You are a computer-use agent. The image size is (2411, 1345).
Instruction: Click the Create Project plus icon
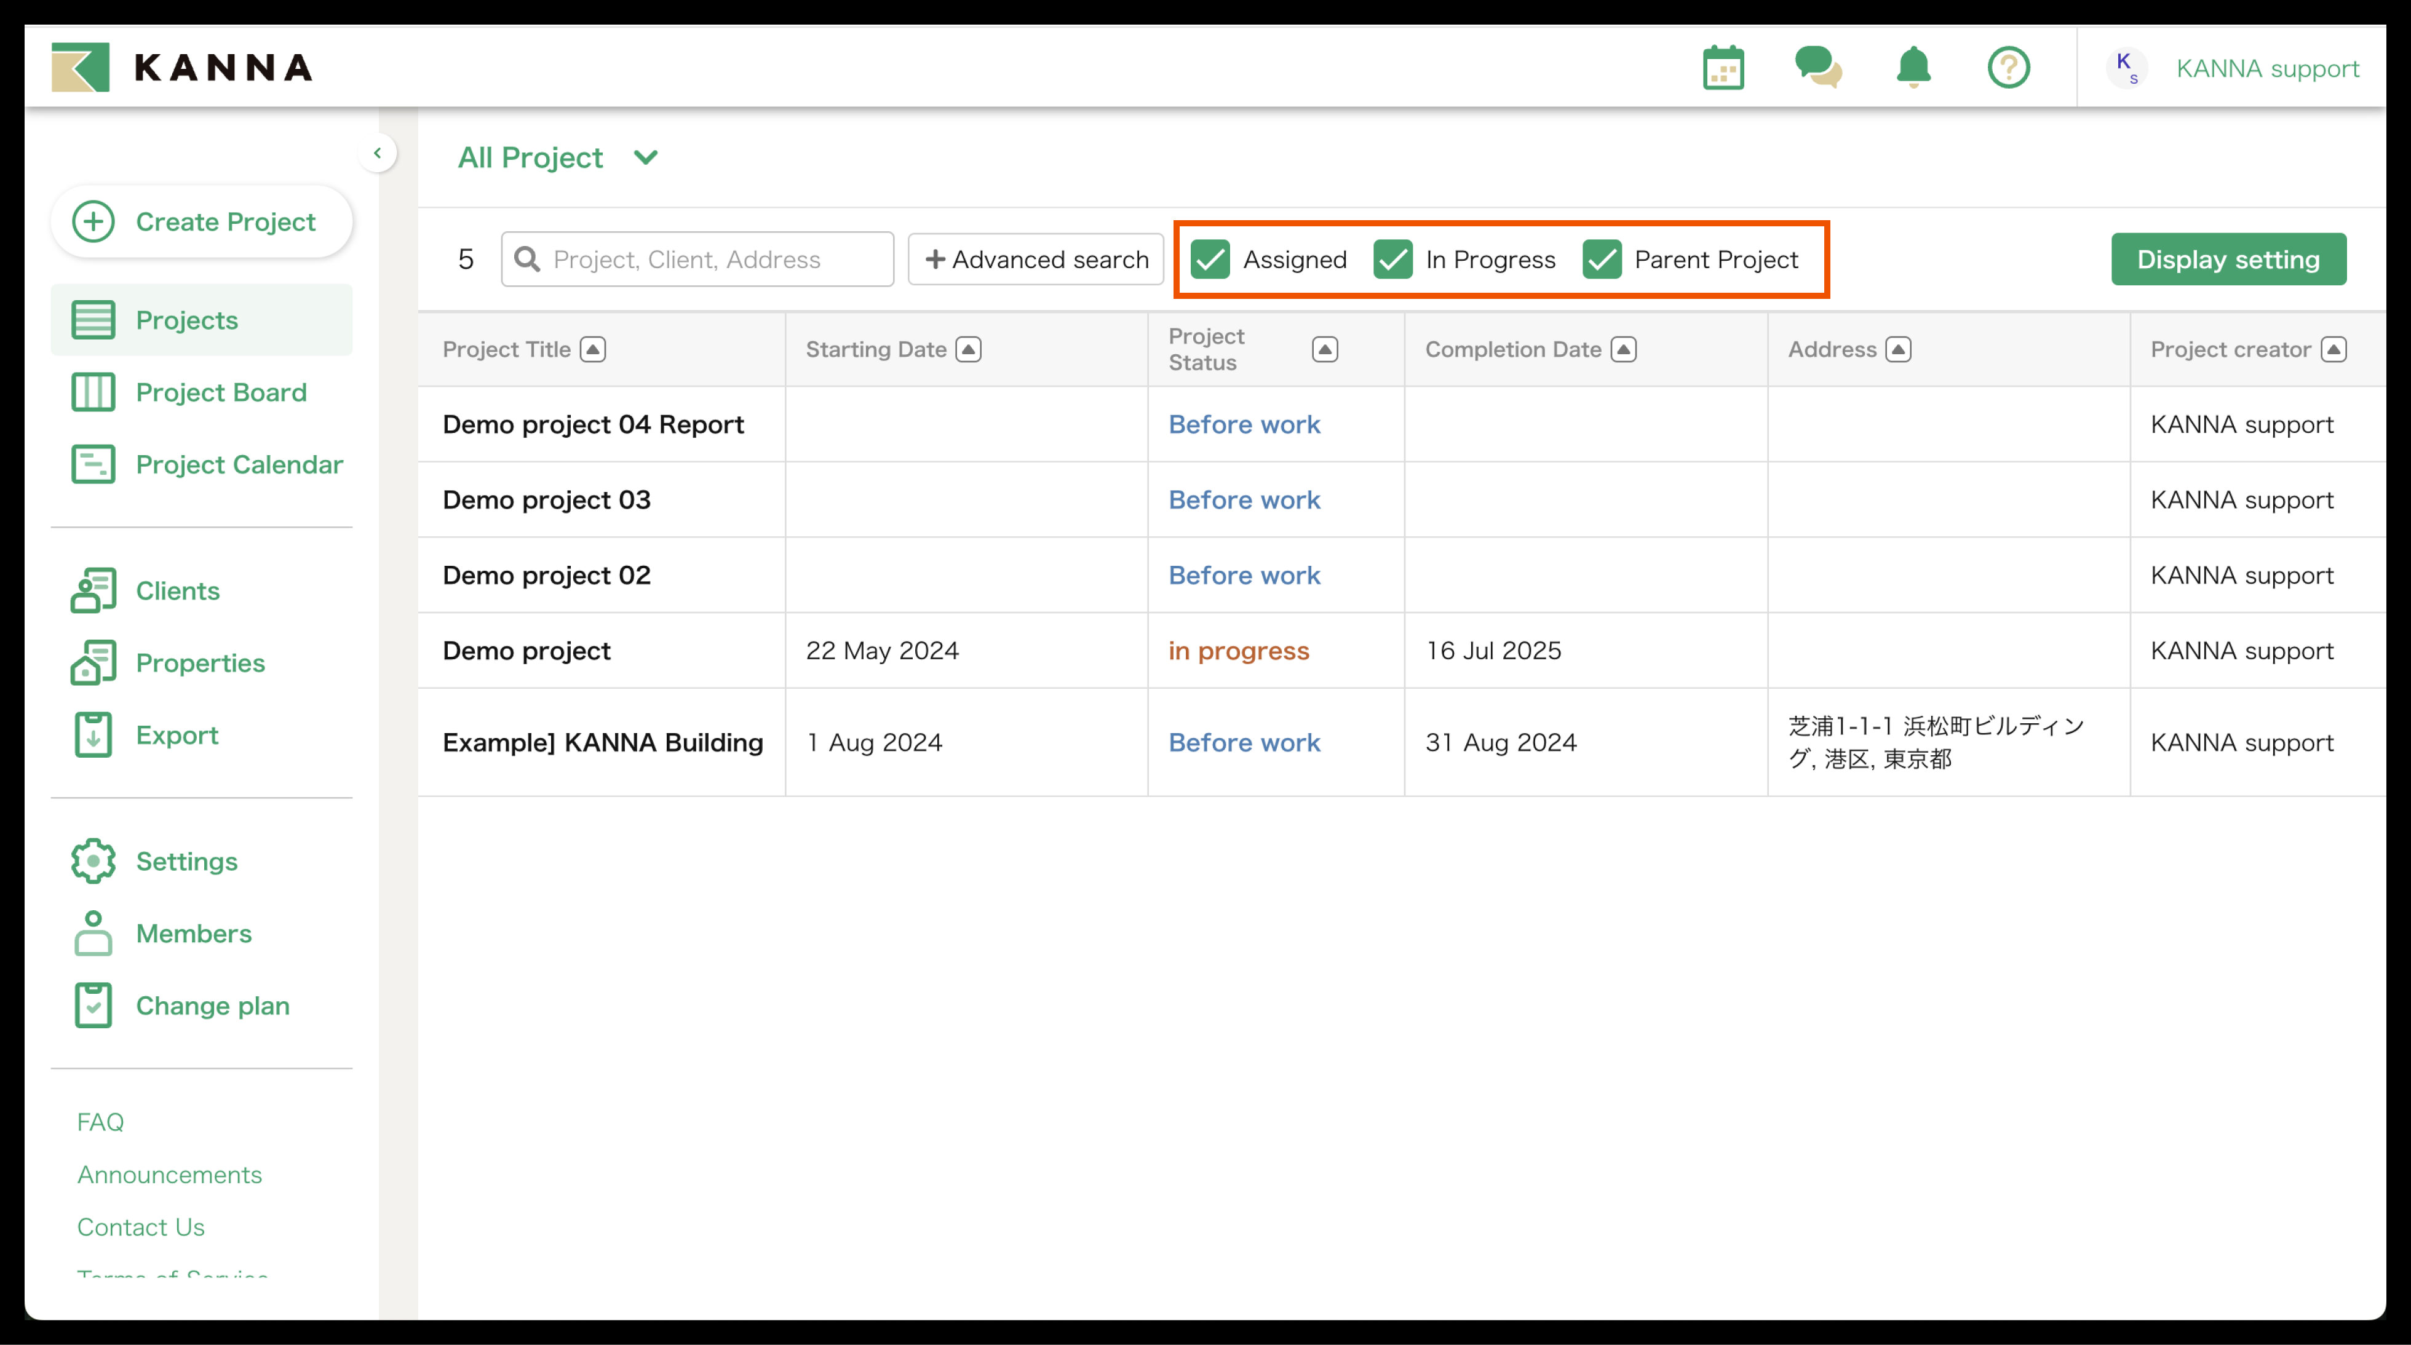coord(93,222)
